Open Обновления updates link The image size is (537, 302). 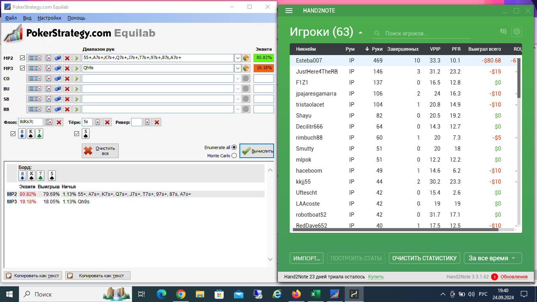pyautogui.click(x=514, y=277)
